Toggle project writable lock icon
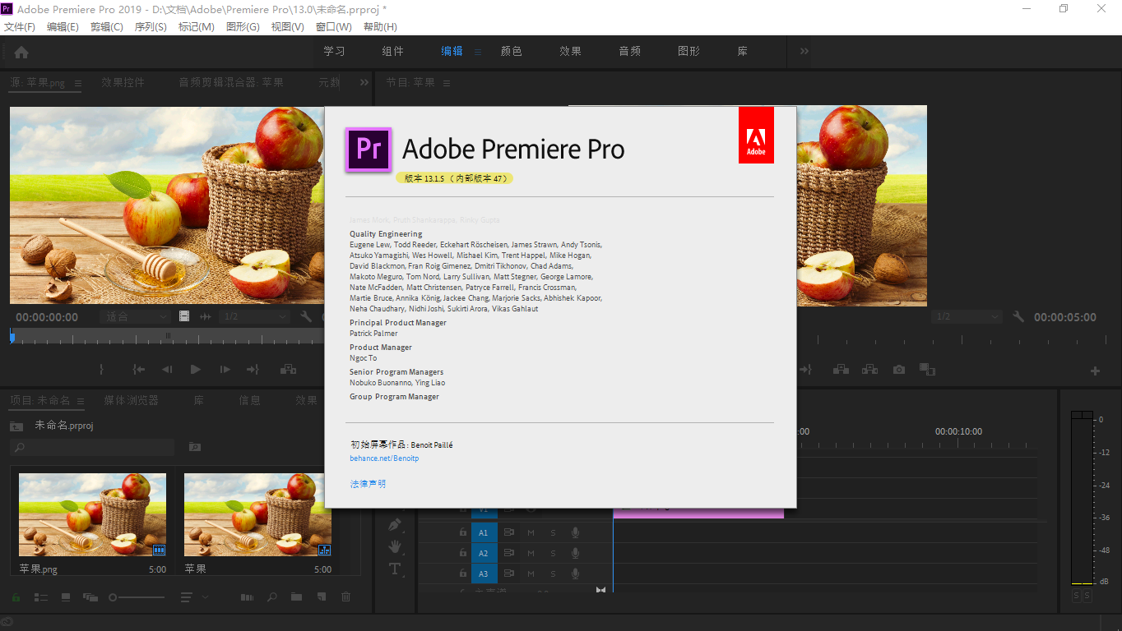1122x631 pixels. coord(16,596)
